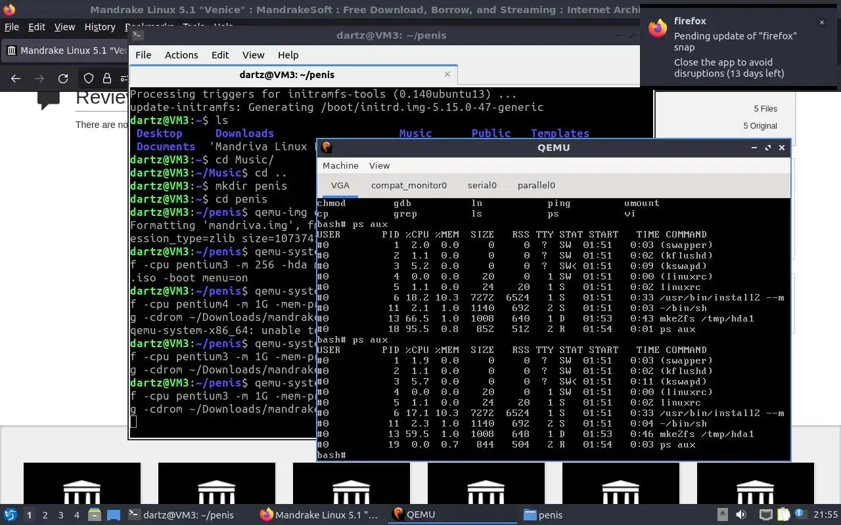The height and width of the screenshot is (525, 841).
Task: Click 'Desktop' folder name in terminal output
Action: coord(159,133)
